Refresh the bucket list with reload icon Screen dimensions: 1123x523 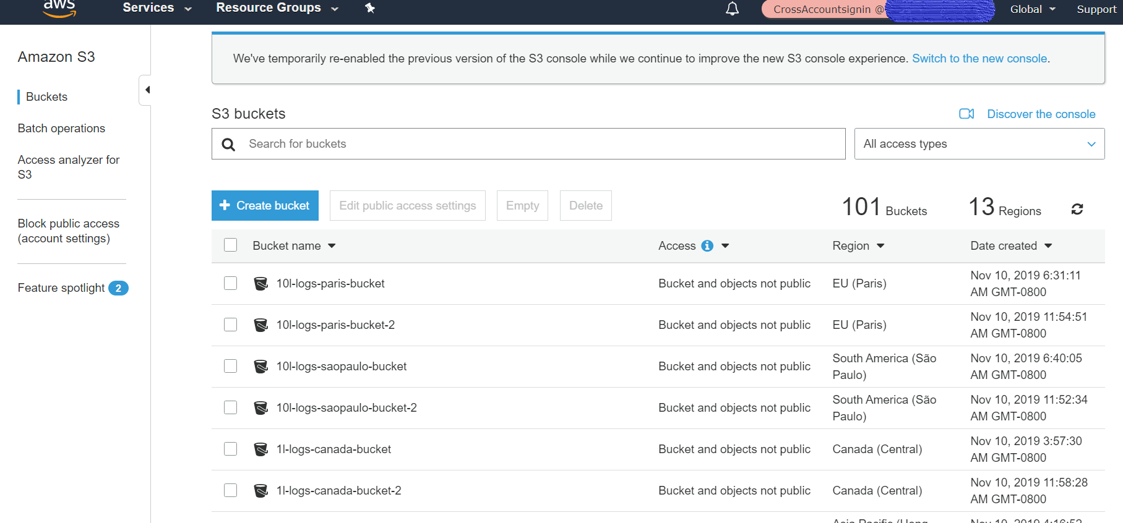pyautogui.click(x=1077, y=209)
